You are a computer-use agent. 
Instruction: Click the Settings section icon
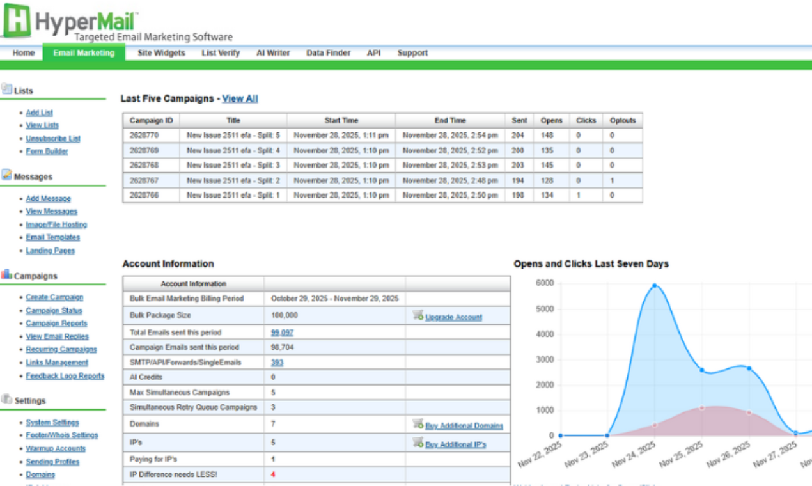tap(6, 399)
